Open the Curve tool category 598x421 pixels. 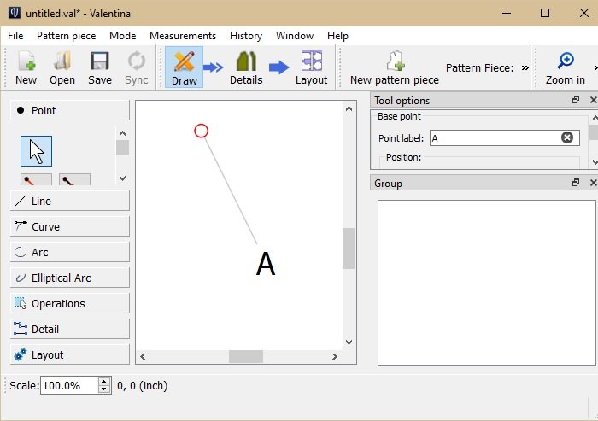pos(70,226)
